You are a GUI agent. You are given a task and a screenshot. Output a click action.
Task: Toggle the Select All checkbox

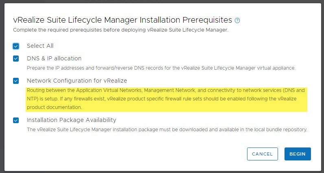[16, 46]
